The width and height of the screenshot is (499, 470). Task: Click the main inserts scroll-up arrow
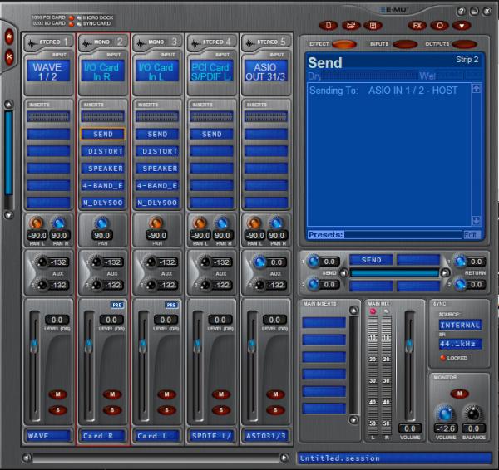point(353,311)
